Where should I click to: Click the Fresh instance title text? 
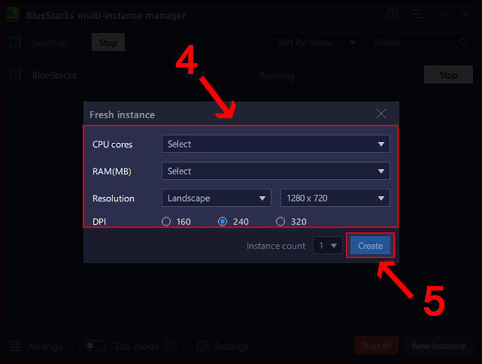122,115
